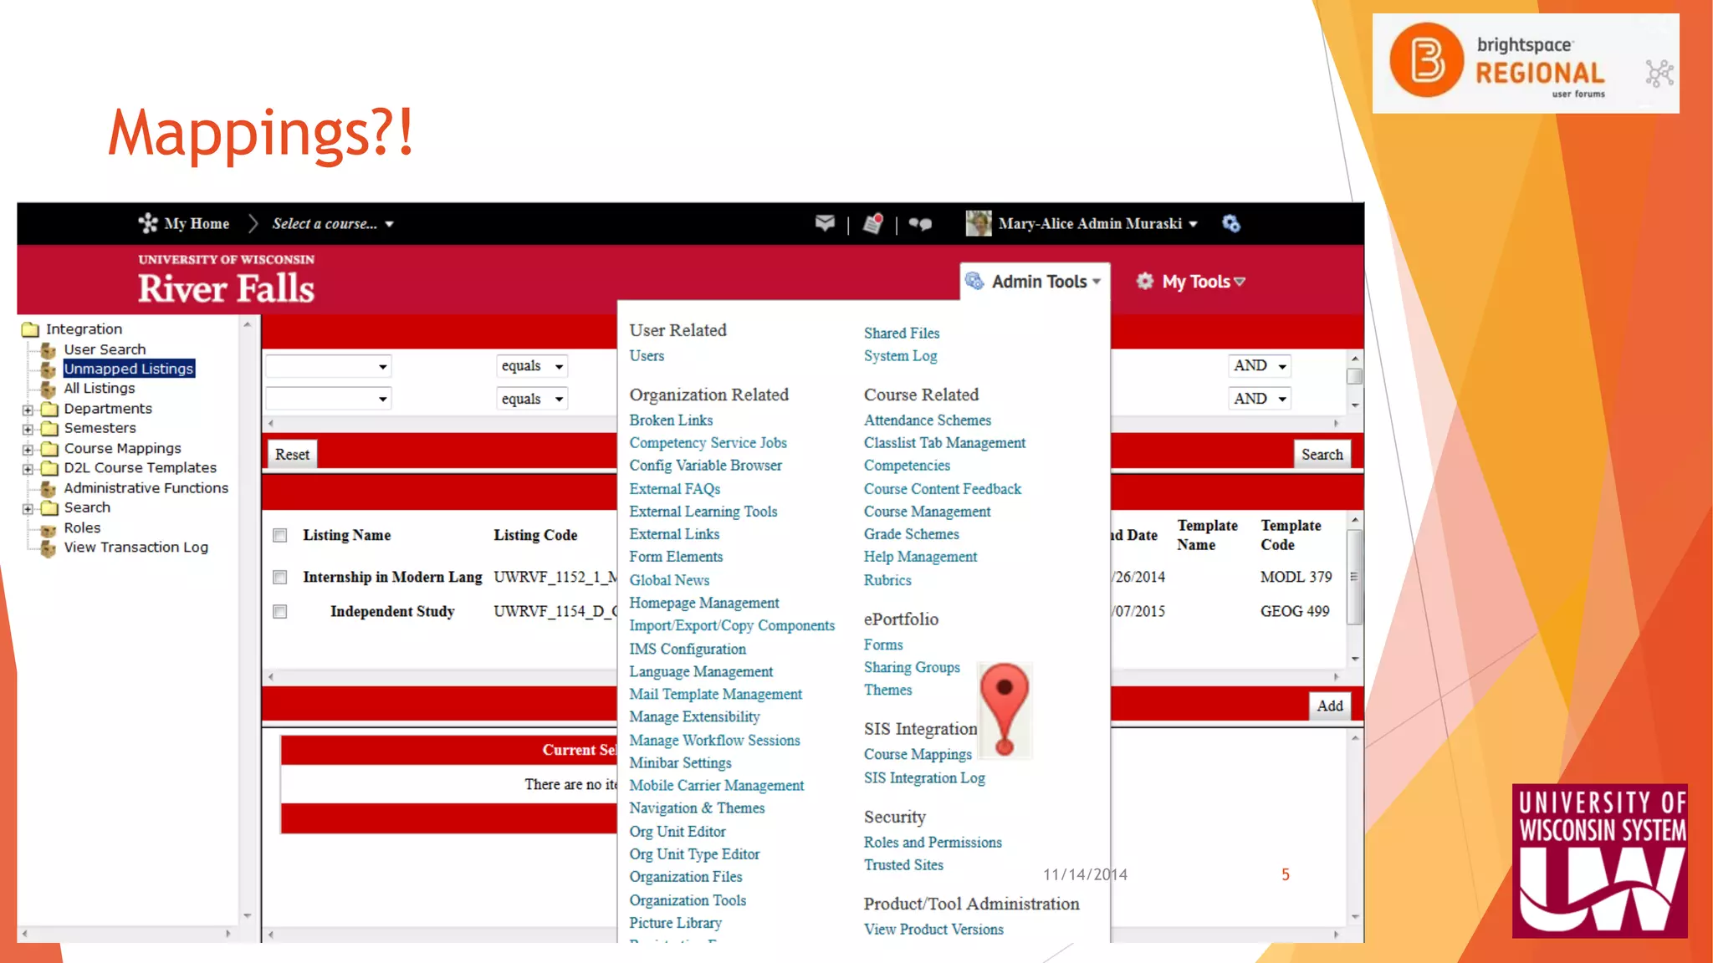Click the gear icon beside username
The height and width of the screenshot is (963, 1713).
pyautogui.click(x=1230, y=223)
